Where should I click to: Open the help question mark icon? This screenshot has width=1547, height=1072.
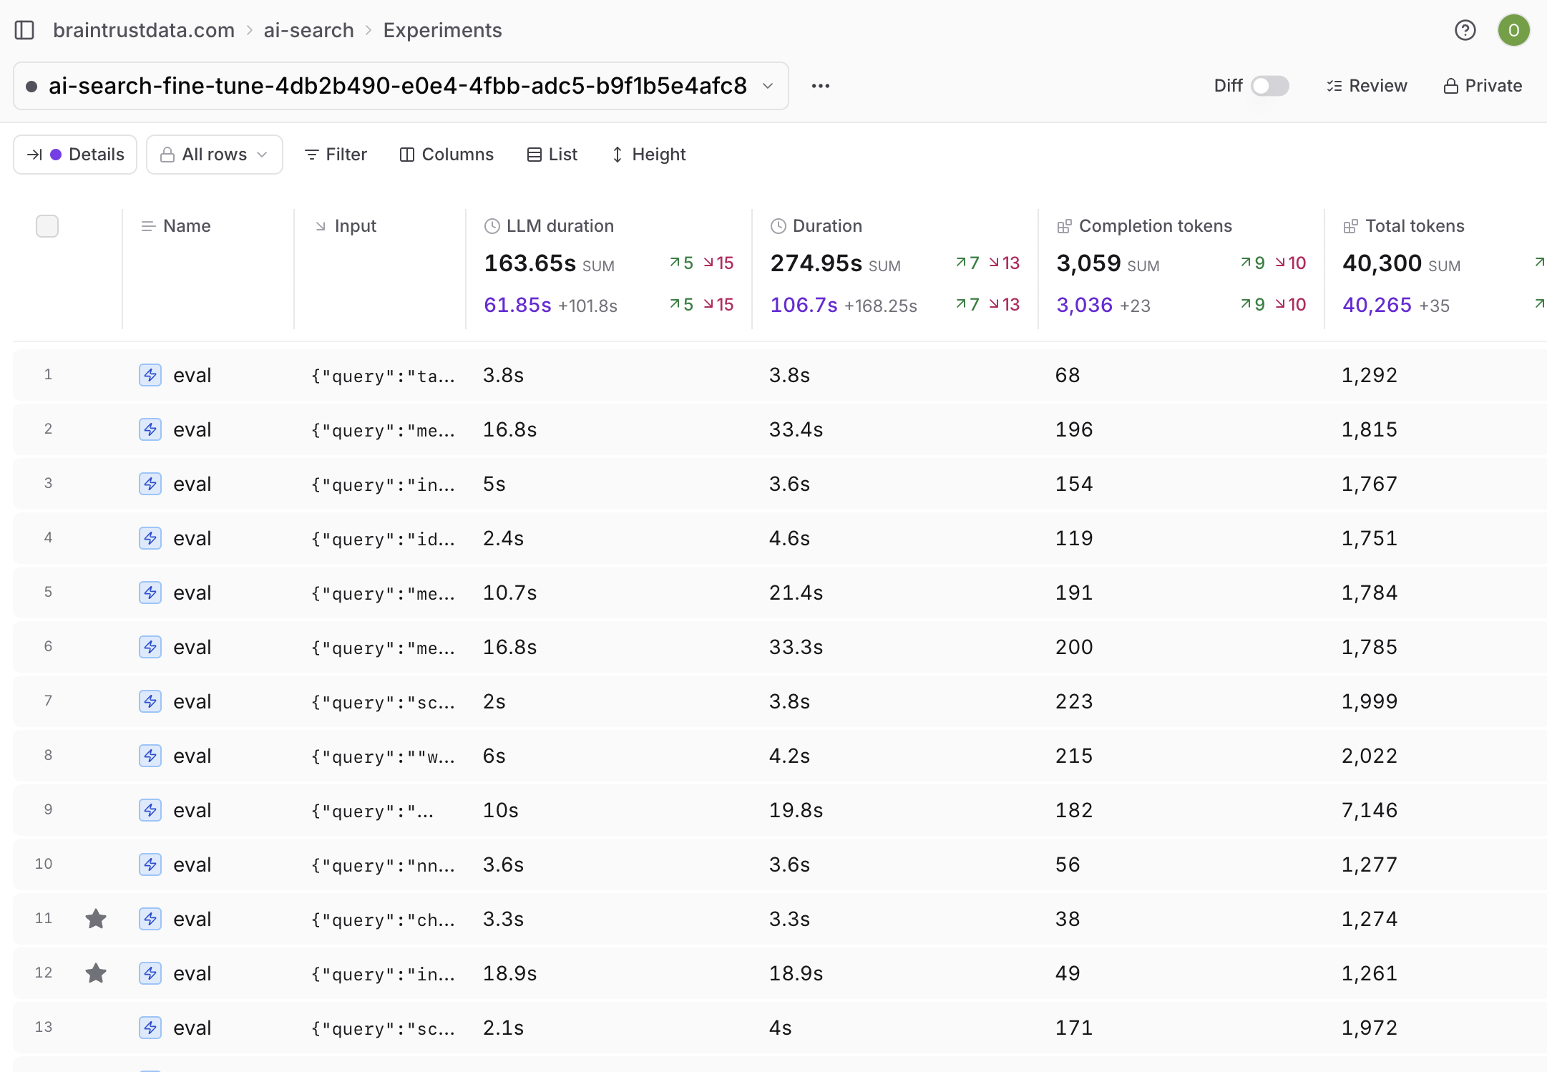coord(1465,30)
